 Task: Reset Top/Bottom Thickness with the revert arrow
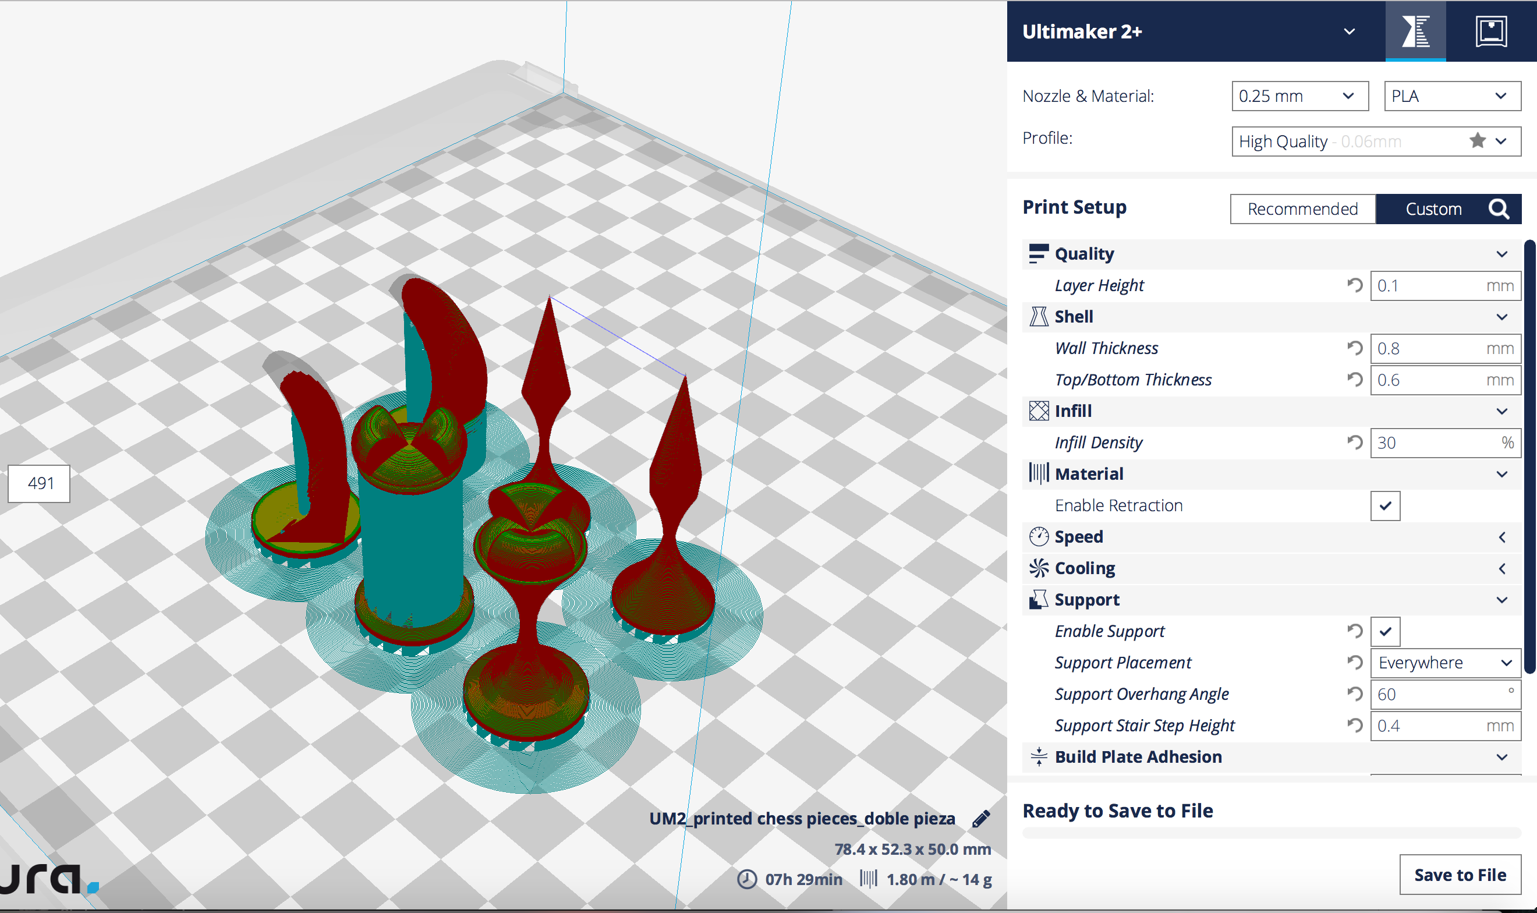1354,380
